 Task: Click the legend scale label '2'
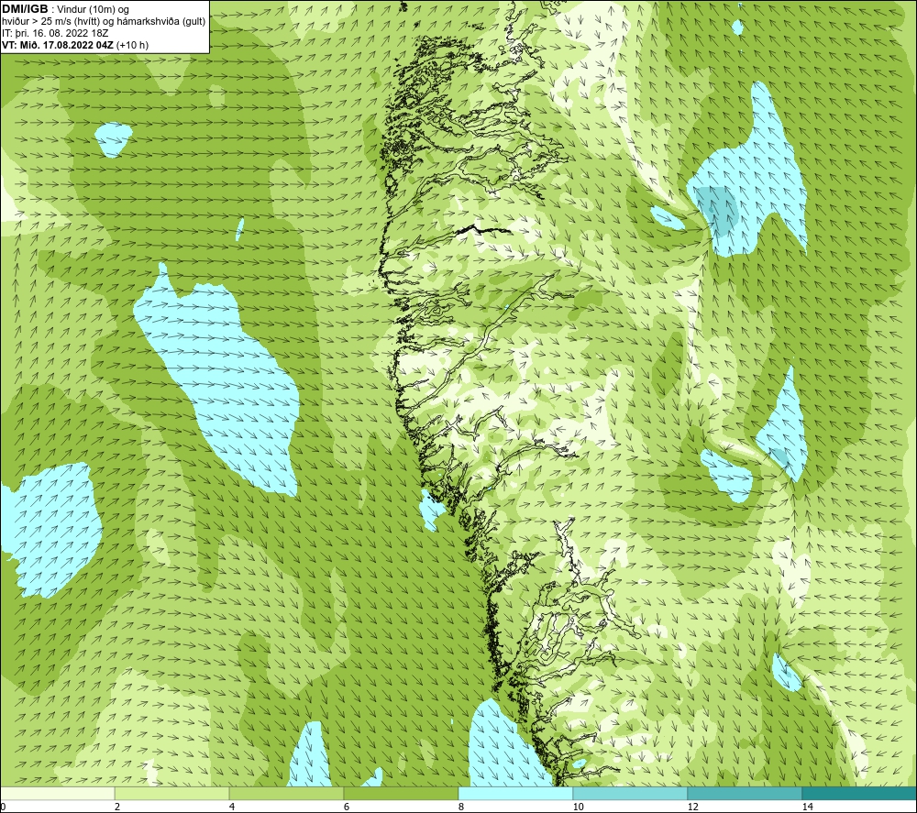[x=117, y=807]
